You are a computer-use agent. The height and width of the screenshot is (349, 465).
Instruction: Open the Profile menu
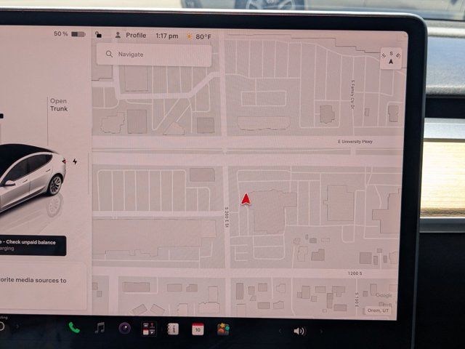(131, 36)
